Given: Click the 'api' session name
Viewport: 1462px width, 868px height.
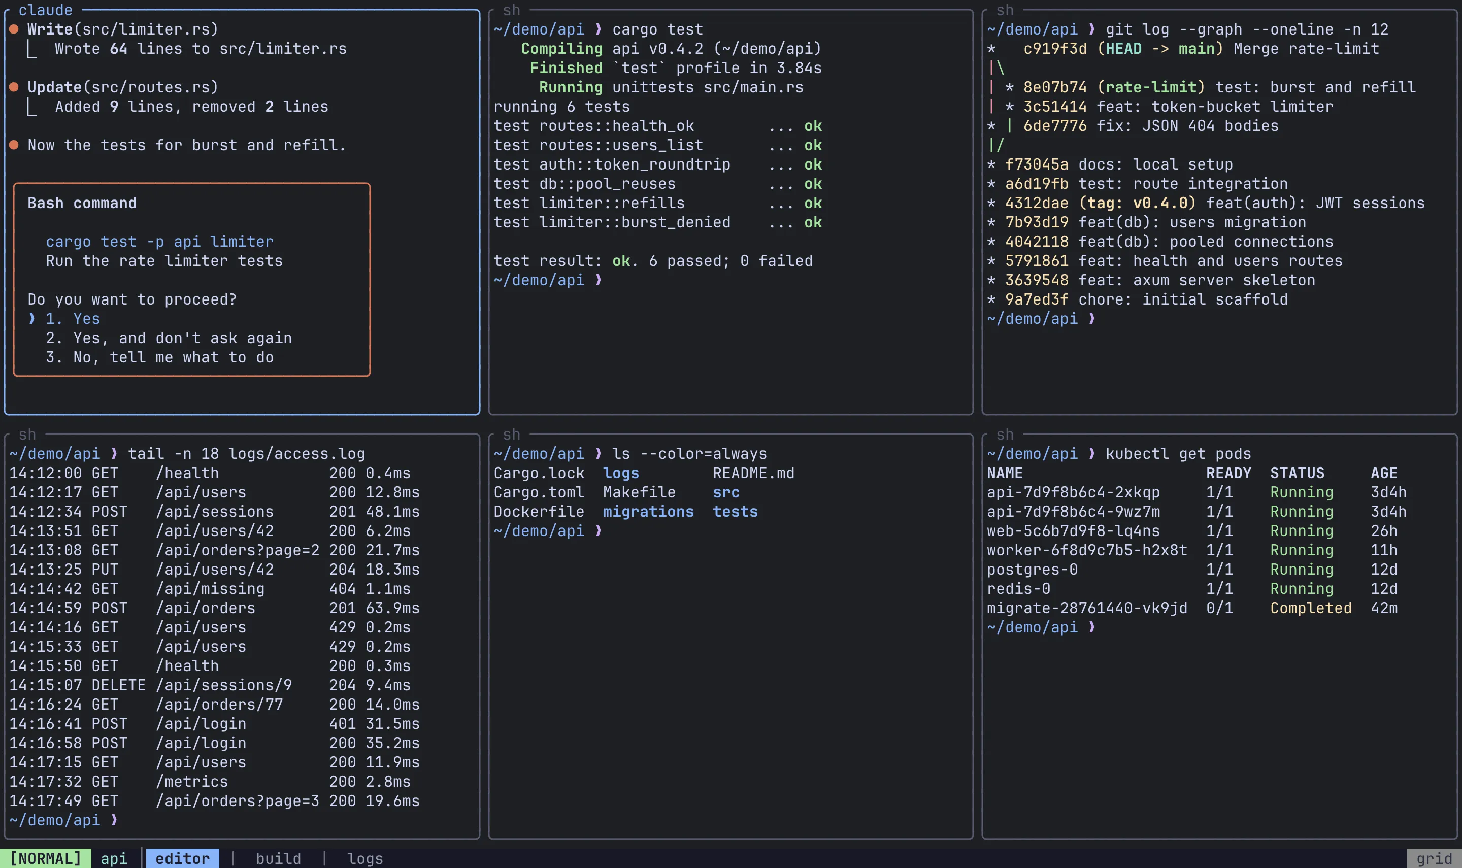Looking at the screenshot, I should click(114, 858).
